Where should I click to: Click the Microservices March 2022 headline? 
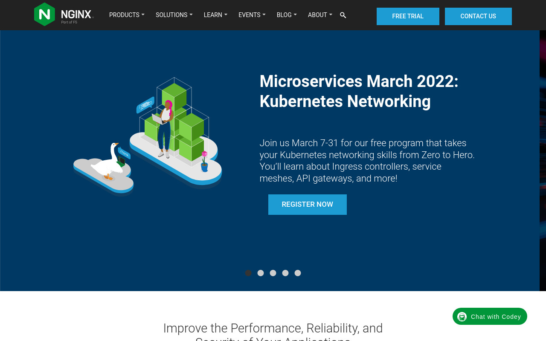359,91
